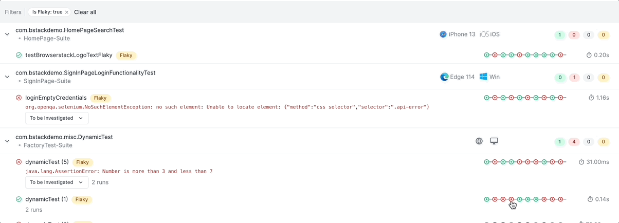This screenshot has width=619, height=223.
Task: Collapse the SignInPageLoginFunctionalityTest group
Action: pyautogui.click(x=7, y=77)
